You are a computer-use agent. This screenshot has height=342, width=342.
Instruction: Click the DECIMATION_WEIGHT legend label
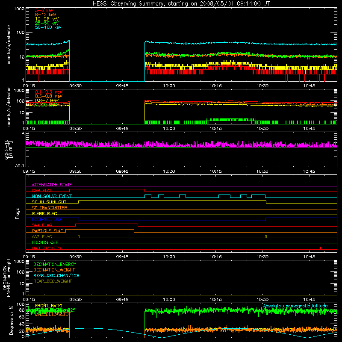(x=54, y=270)
